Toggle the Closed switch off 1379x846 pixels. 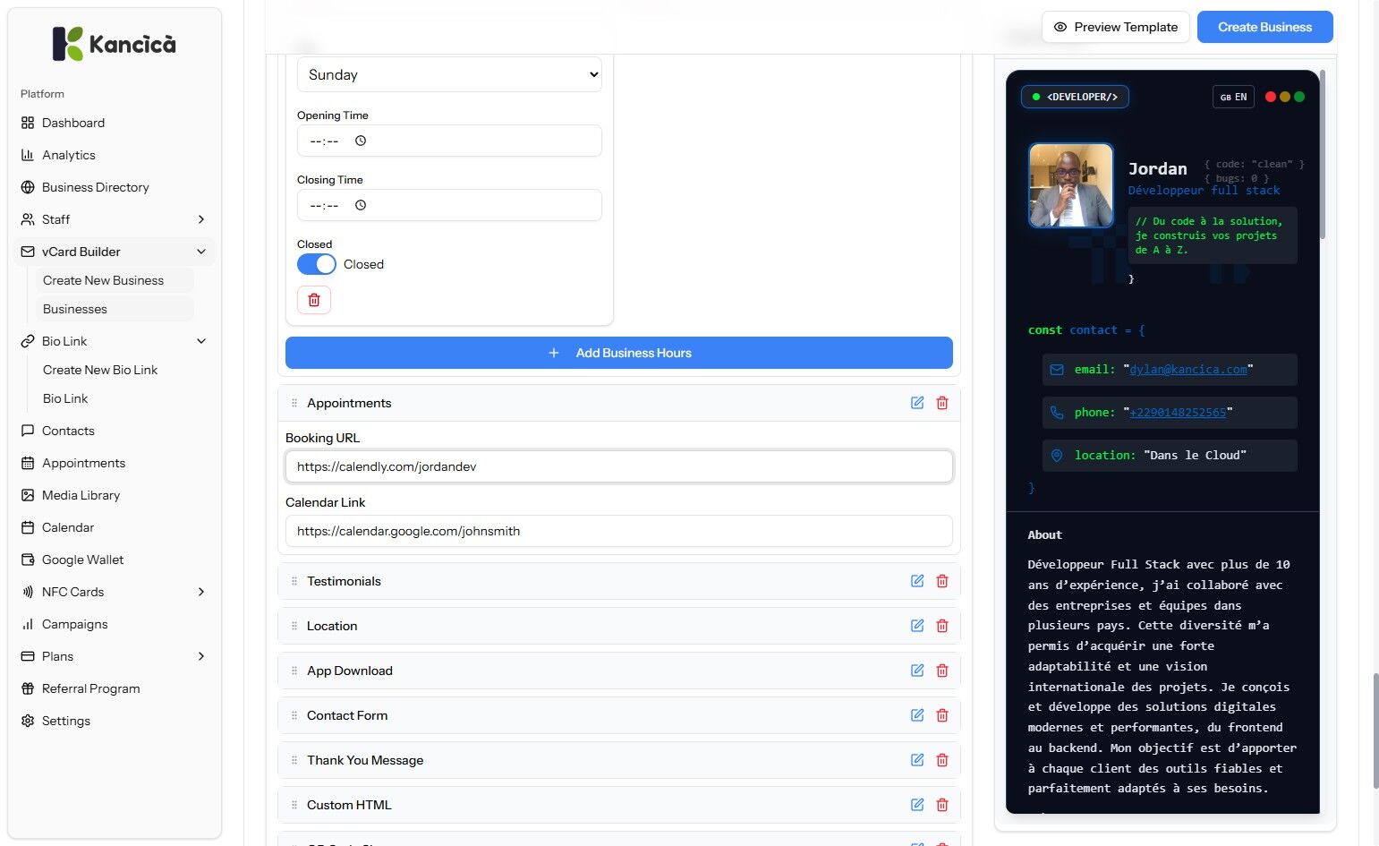tap(317, 264)
